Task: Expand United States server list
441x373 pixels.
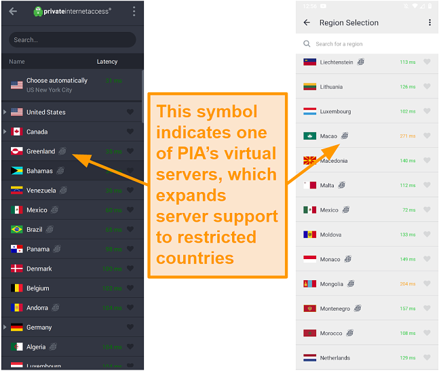Action: pos(5,112)
